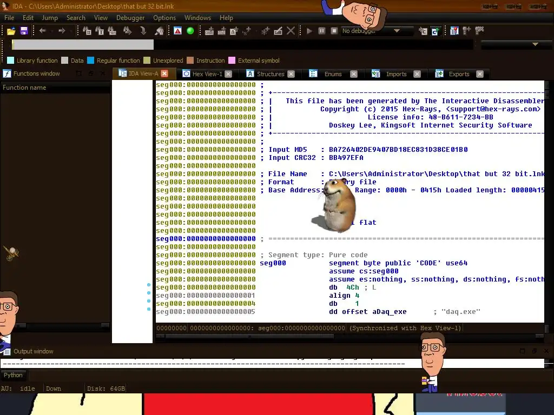Click the X undefine toolbar icon
The image size is (554, 415).
click(291, 31)
